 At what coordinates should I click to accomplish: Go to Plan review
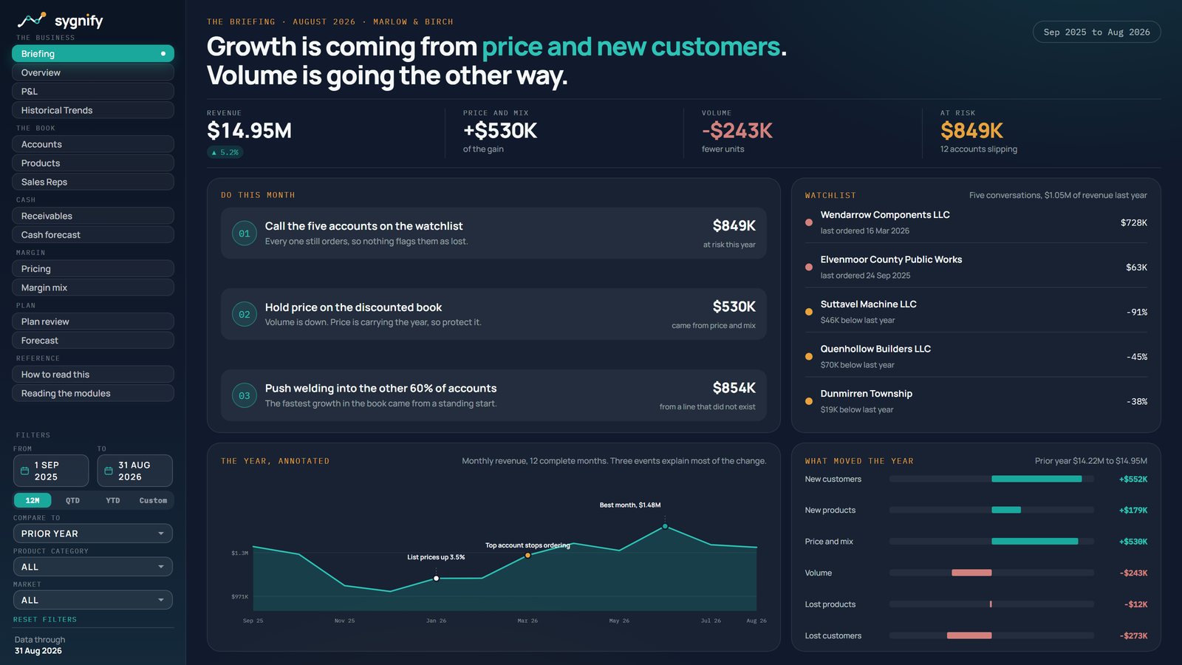[93, 321]
